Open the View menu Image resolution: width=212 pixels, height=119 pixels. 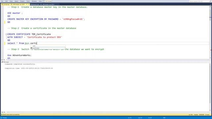[11, 1]
